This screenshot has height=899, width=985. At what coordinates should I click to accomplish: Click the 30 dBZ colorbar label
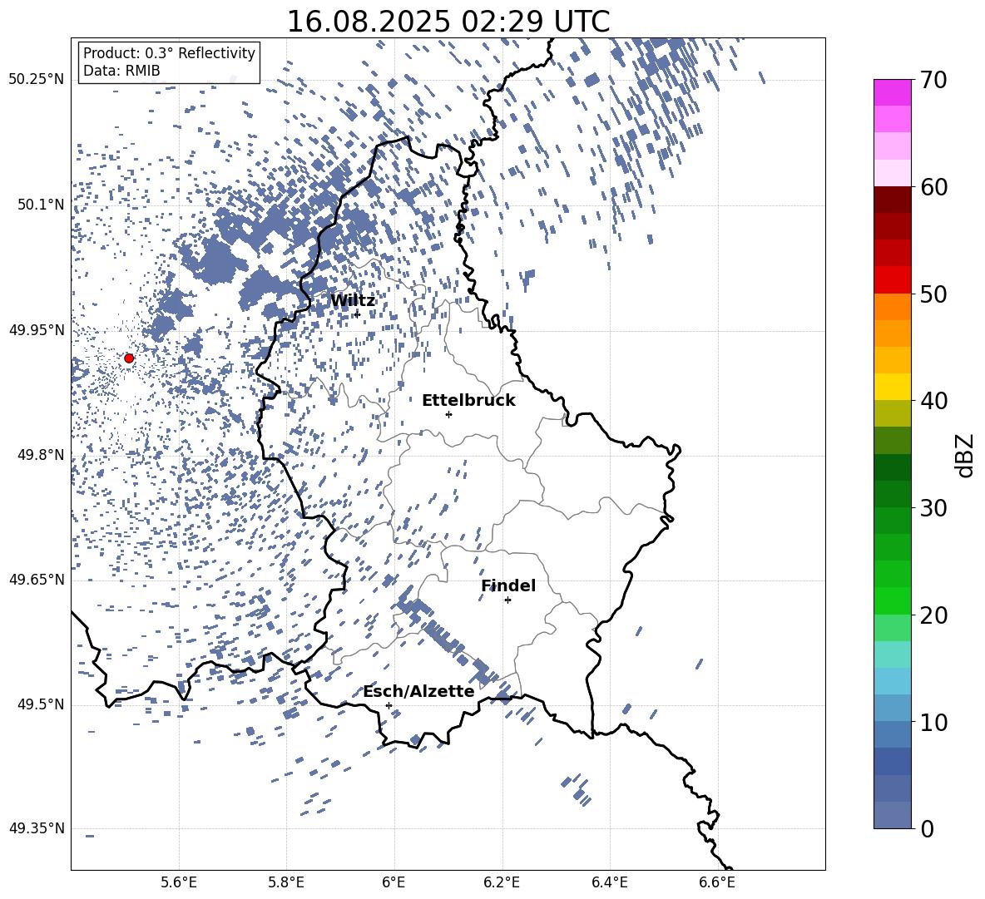point(934,508)
